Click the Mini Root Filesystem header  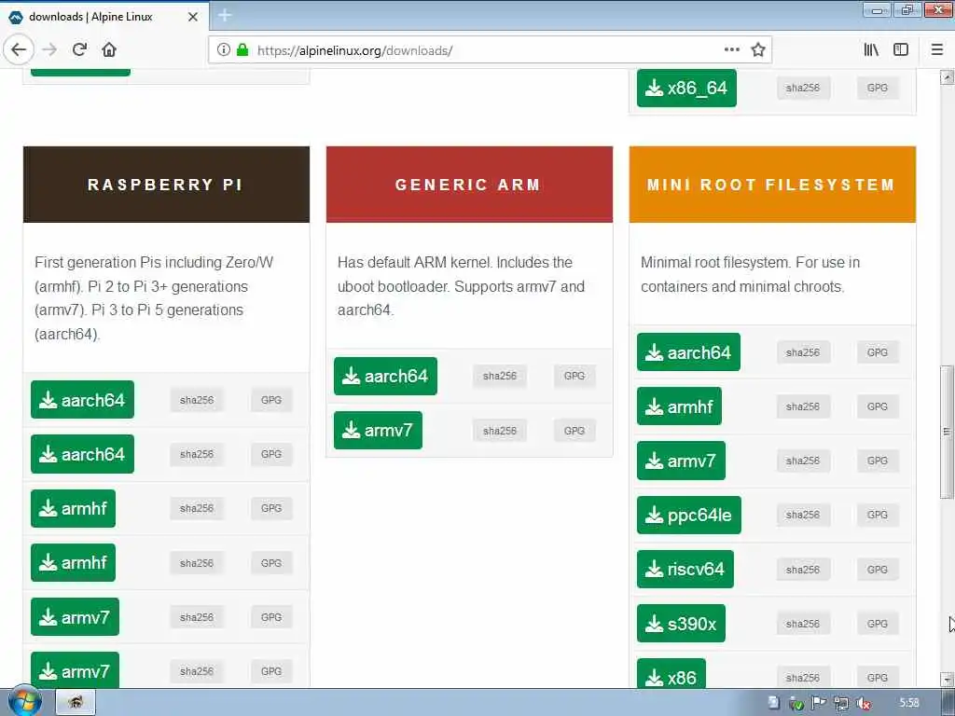[772, 185]
